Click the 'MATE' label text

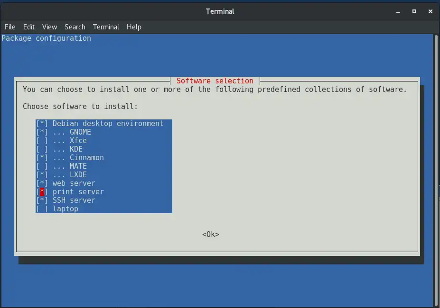[78, 166]
